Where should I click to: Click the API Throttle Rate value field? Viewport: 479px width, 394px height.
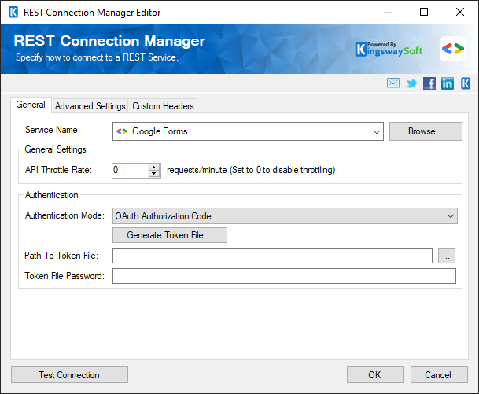pos(131,170)
